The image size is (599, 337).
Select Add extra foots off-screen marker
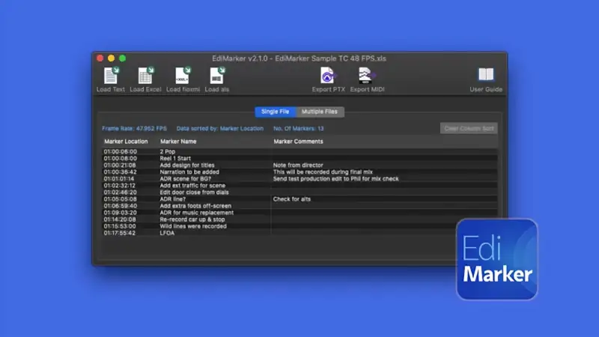tap(195, 206)
